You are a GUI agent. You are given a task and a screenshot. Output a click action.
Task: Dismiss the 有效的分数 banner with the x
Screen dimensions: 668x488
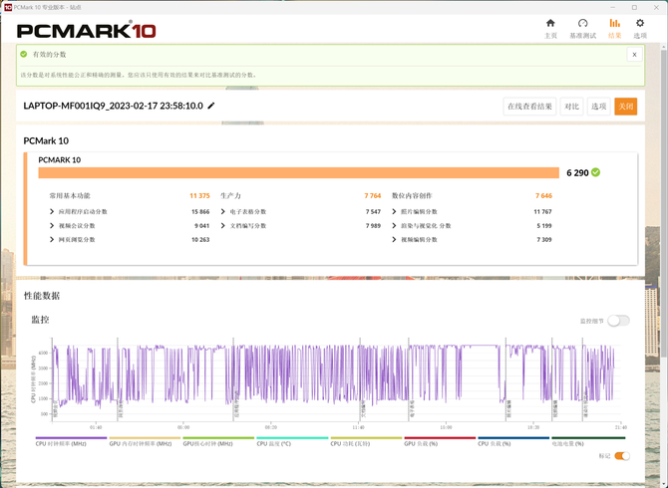(x=634, y=55)
